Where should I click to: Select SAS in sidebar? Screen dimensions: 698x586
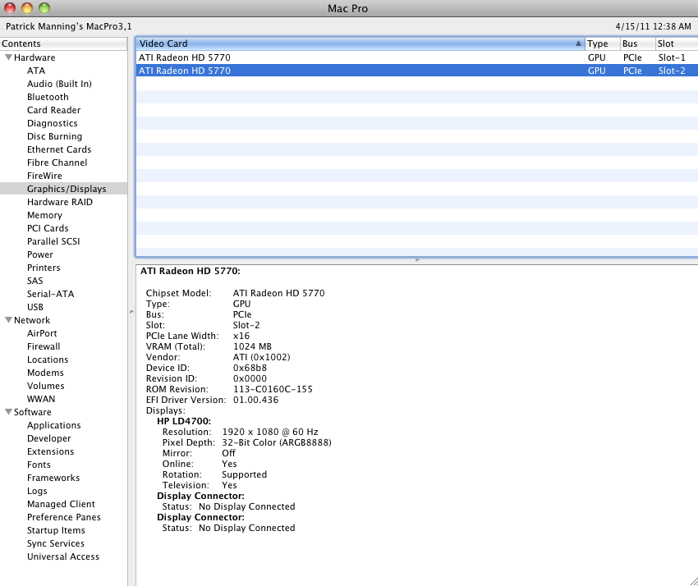click(34, 281)
